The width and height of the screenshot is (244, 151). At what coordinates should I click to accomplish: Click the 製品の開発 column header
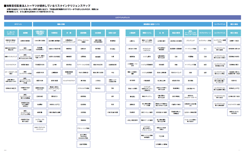pyautogui.click(x=176, y=33)
